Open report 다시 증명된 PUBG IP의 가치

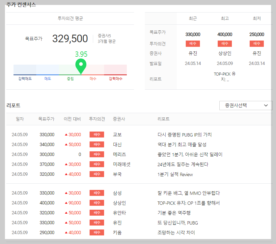click(184, 135)
